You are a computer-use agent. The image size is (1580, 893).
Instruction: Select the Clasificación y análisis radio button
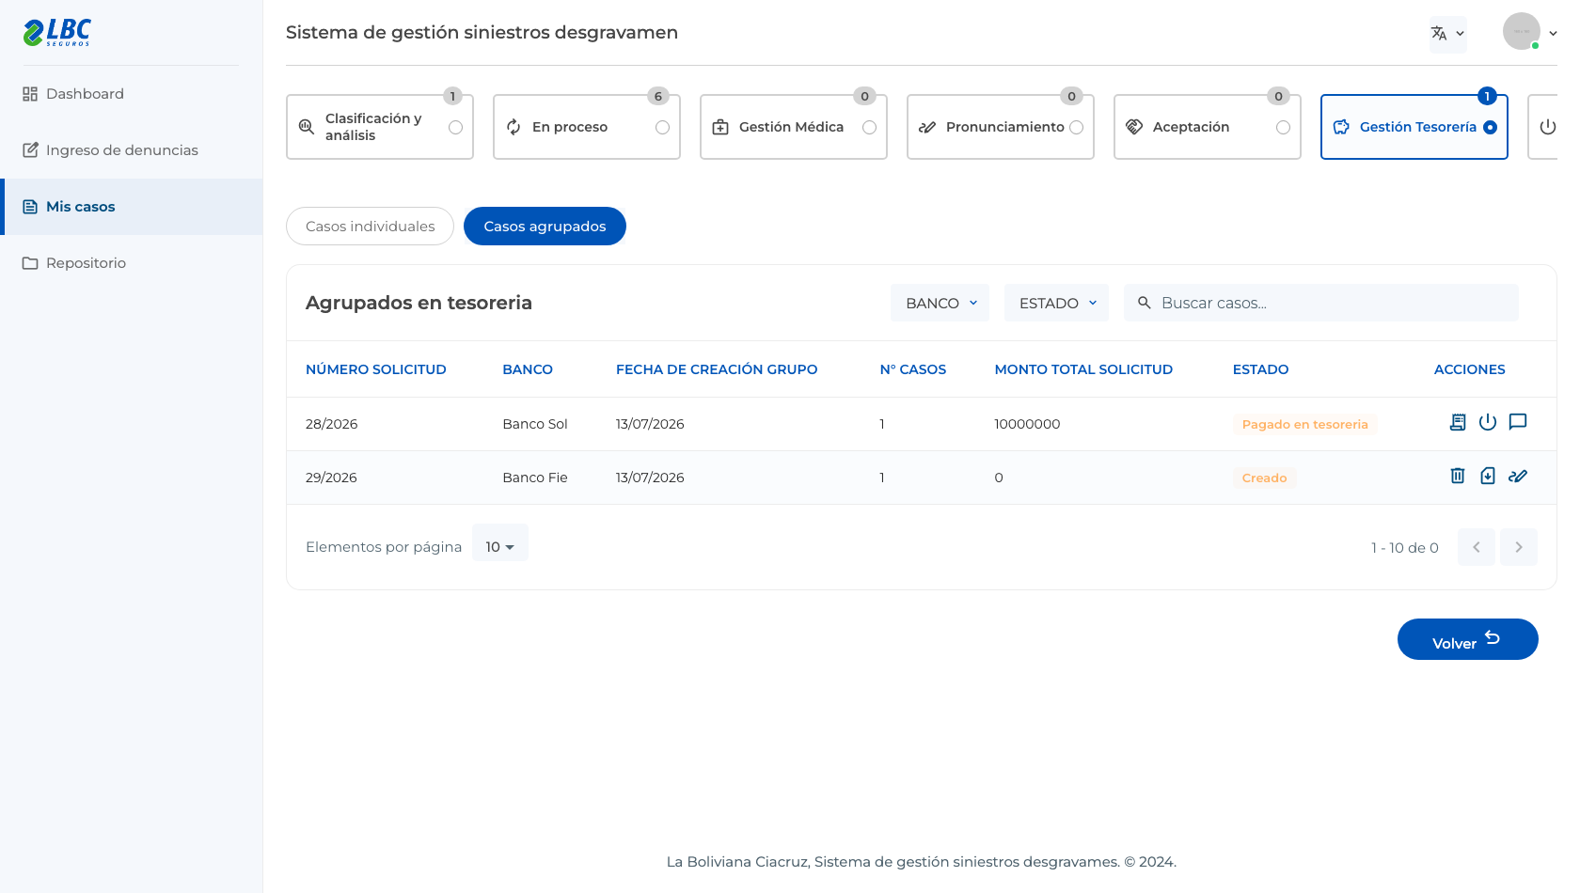click(x=455, y=127)
